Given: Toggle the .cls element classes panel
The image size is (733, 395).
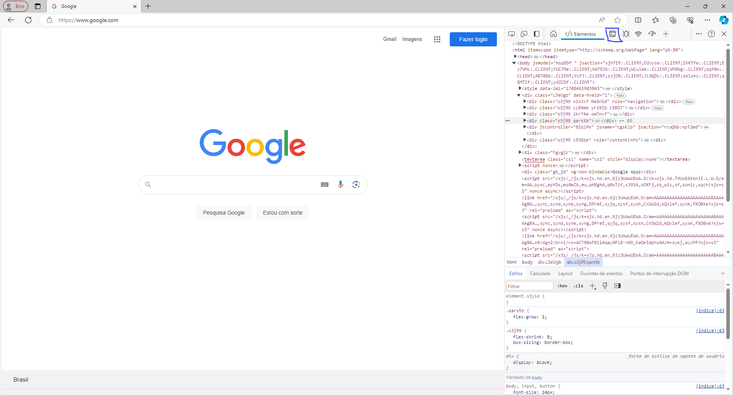Looking at the screenshot, I should [578, 286].
